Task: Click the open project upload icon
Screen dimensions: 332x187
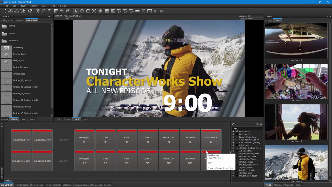Action: (x=11, y=11)
